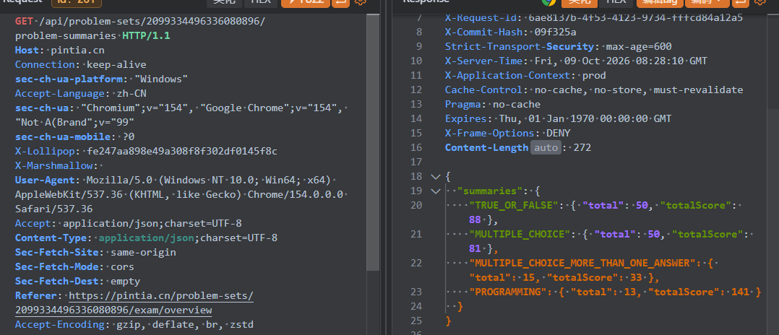
Task: Click the X-Marshmallow header name
Action: [x=53, y=165]
